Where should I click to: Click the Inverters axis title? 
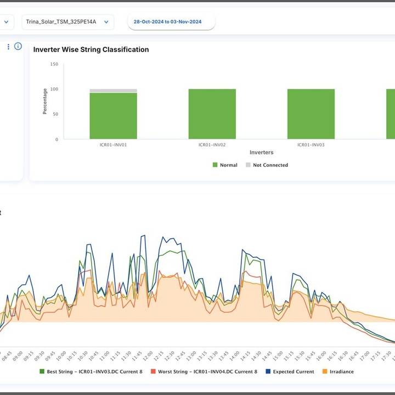tap(261, 152)
